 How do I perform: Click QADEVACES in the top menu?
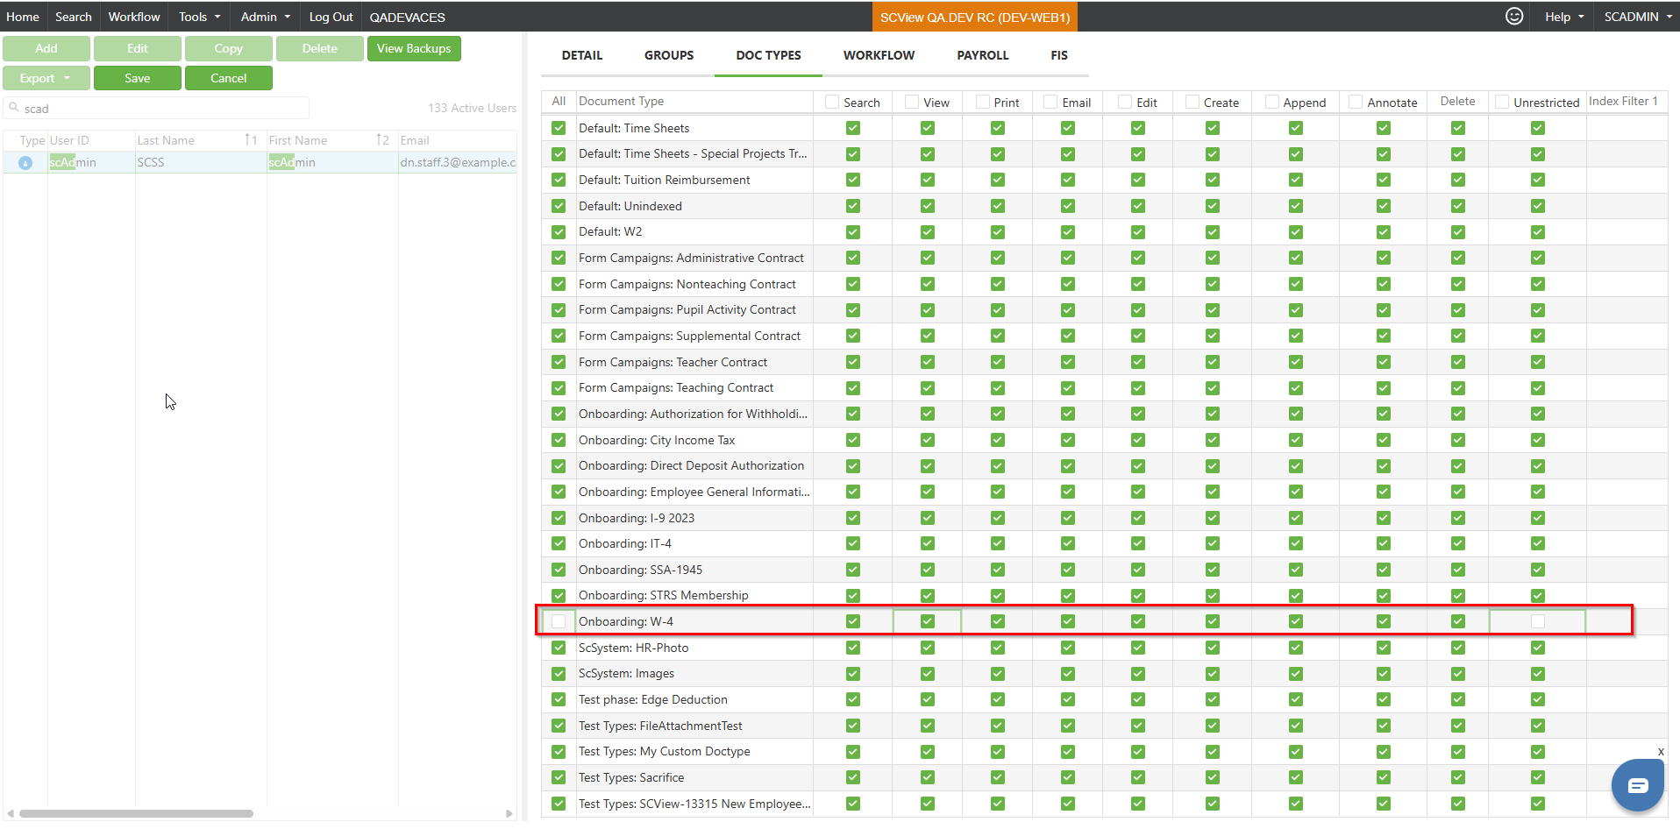[407, 17]
